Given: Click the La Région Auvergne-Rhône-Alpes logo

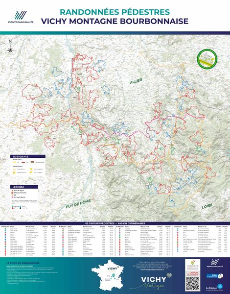Looking at the screenshot, I should [x=214, y=287].
